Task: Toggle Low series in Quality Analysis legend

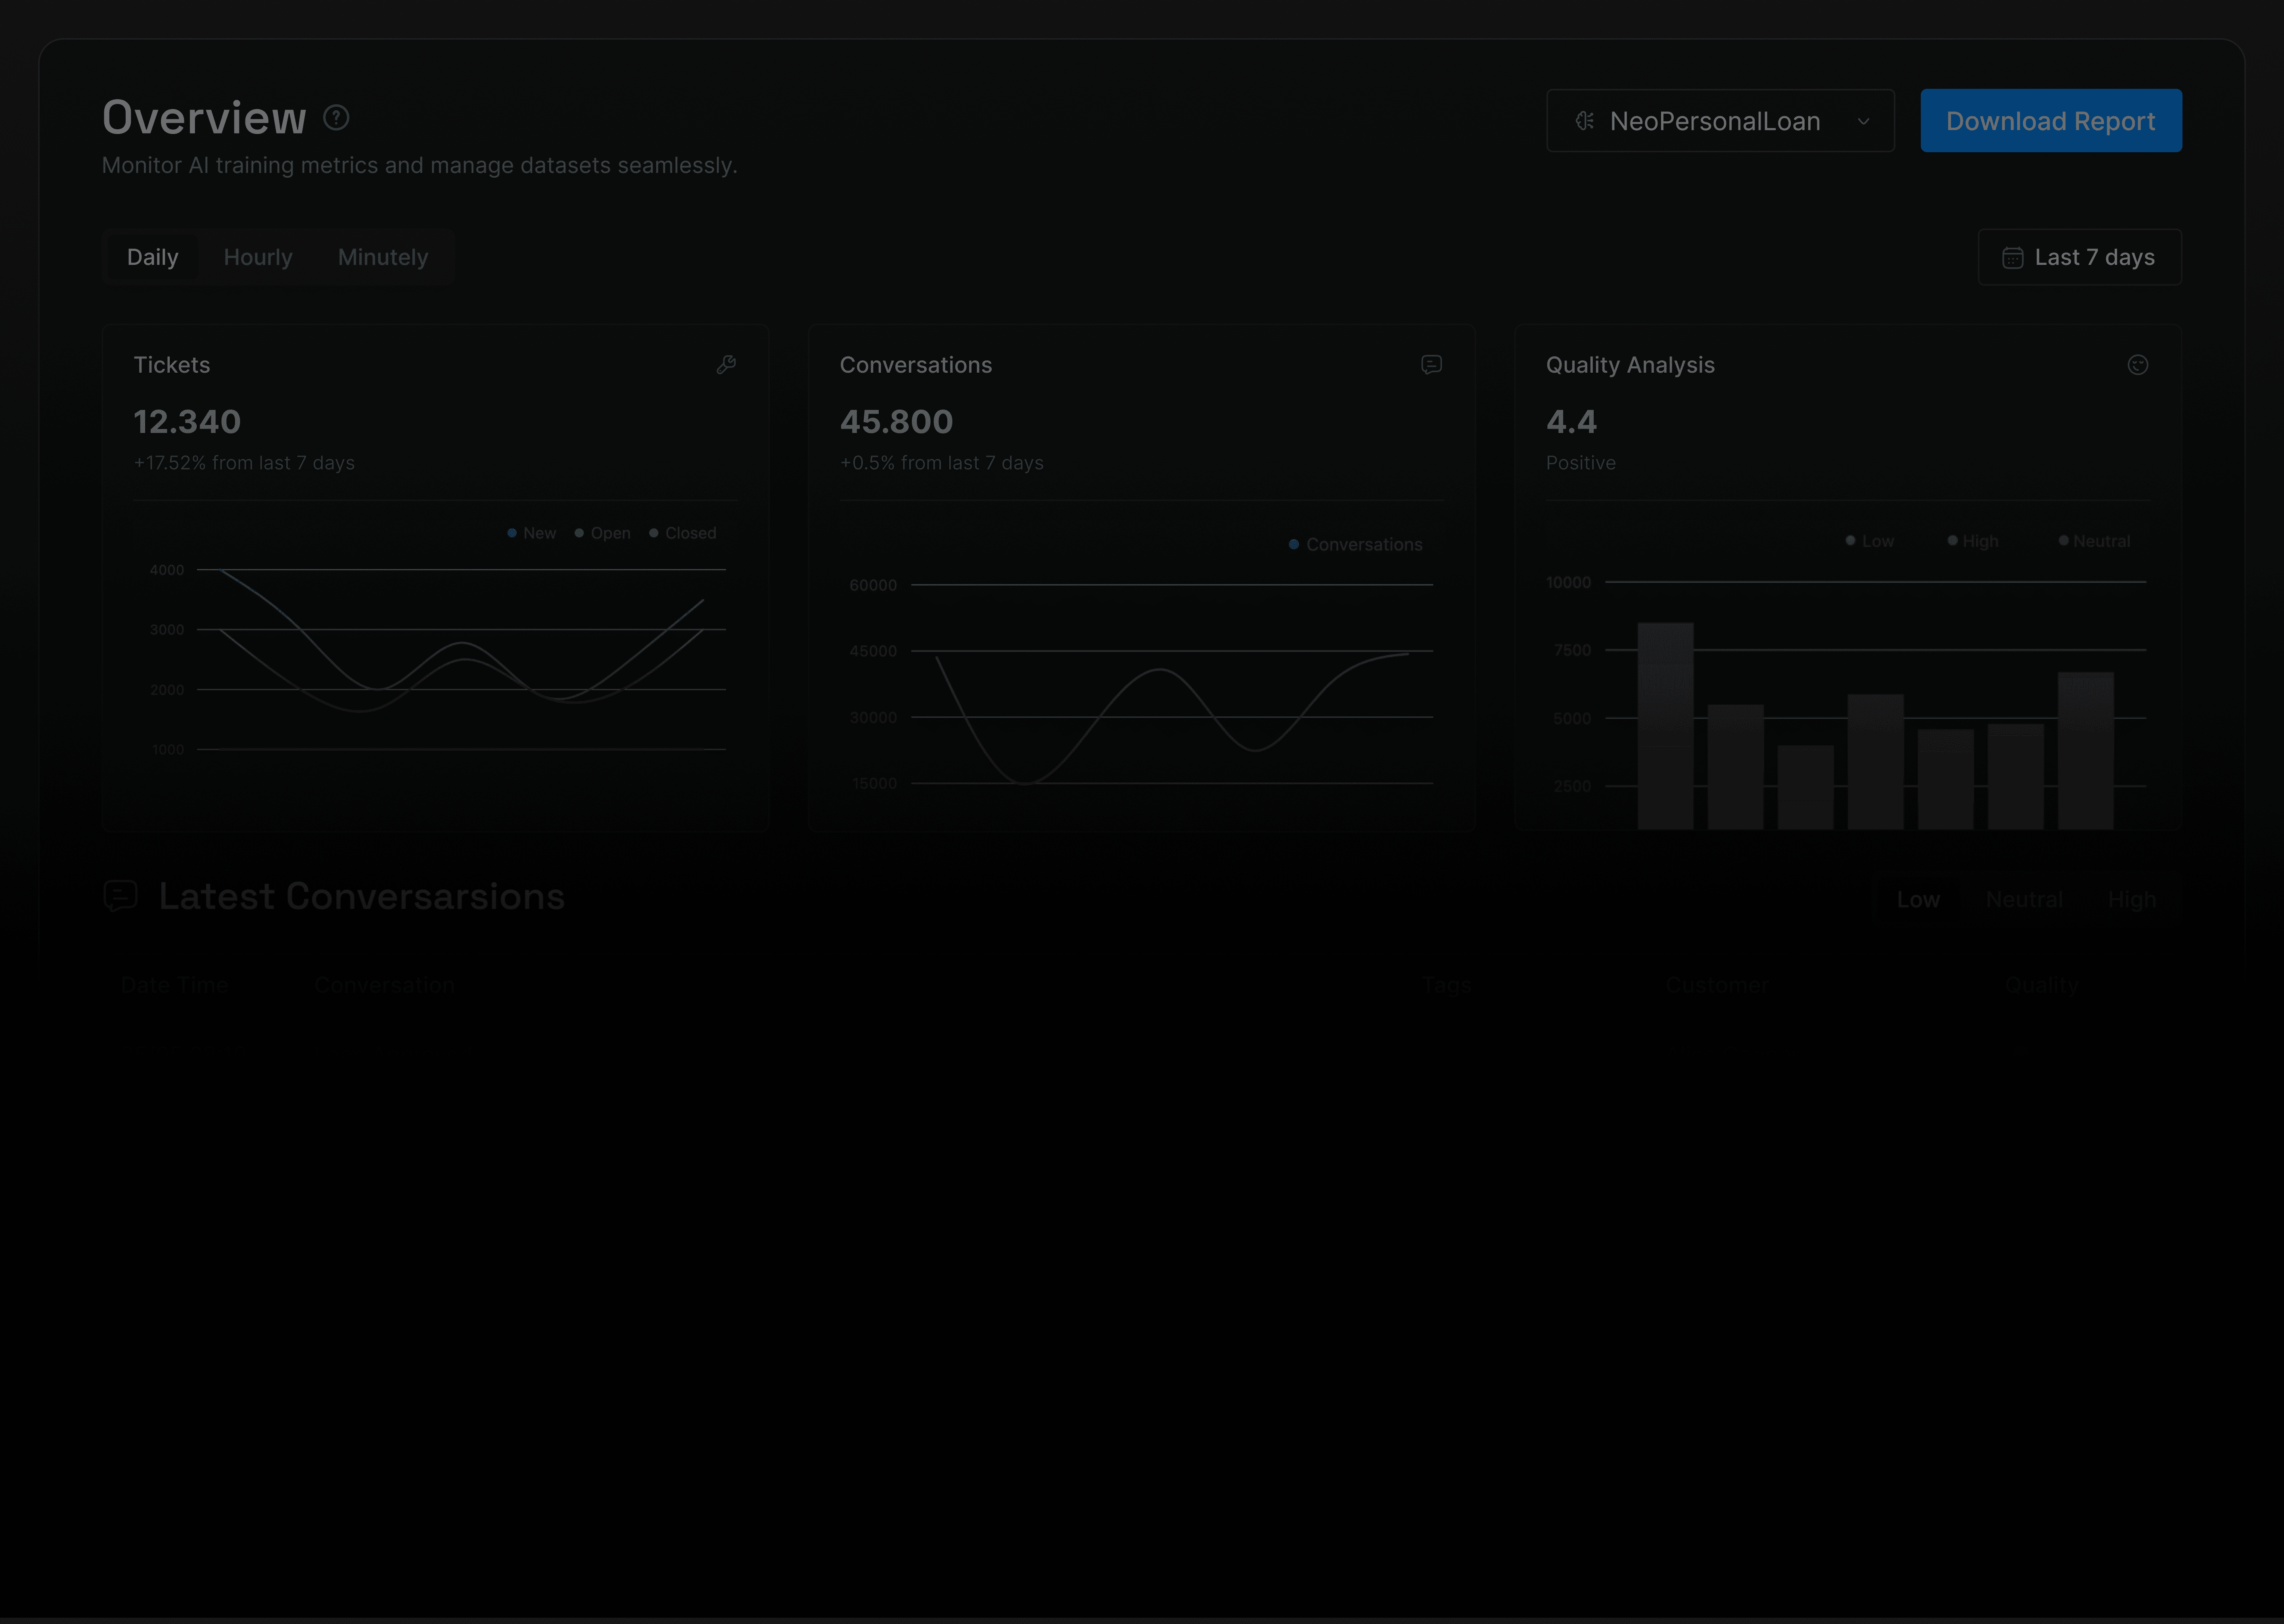Action: pos(1870,541)
